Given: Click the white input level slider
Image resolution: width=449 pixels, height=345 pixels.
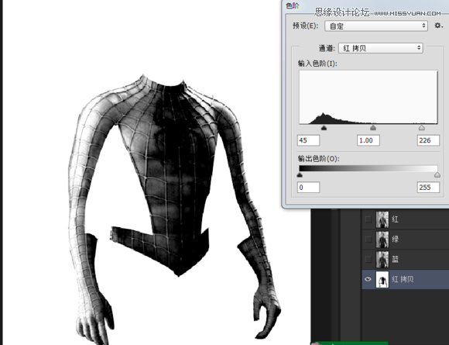Looking at the screenshot, I should point(421,128).
